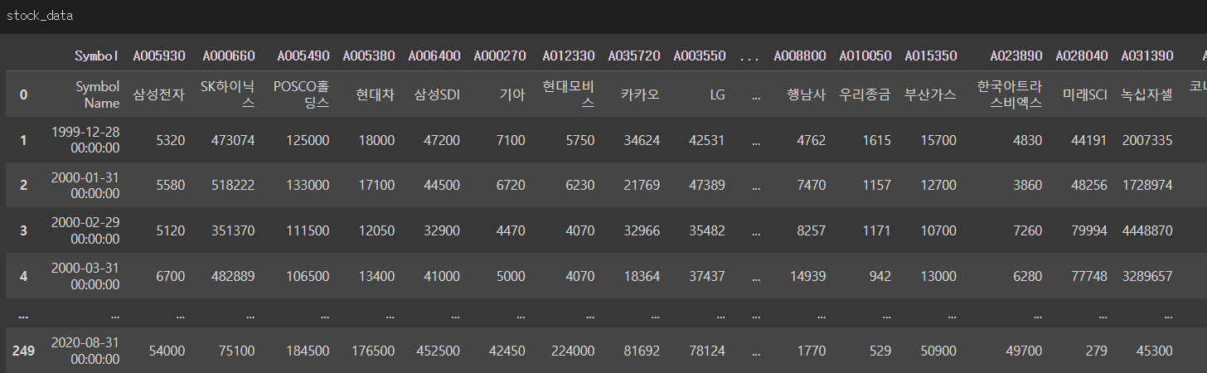
Task: Select the A006400 column header
Action: point(434,56)
